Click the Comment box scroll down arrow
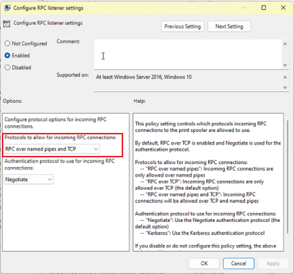This screenshot has height=274, width=294. 285,66
